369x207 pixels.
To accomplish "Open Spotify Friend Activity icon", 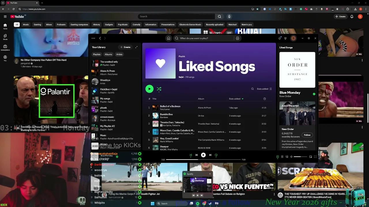I will pos(285,38).
